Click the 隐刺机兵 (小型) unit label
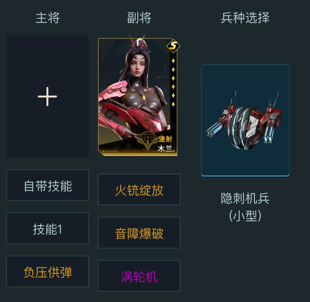Screen dimensions: 310x302 [245, 207]
